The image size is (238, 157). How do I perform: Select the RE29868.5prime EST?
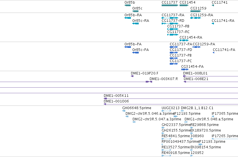tap(192, 128)
